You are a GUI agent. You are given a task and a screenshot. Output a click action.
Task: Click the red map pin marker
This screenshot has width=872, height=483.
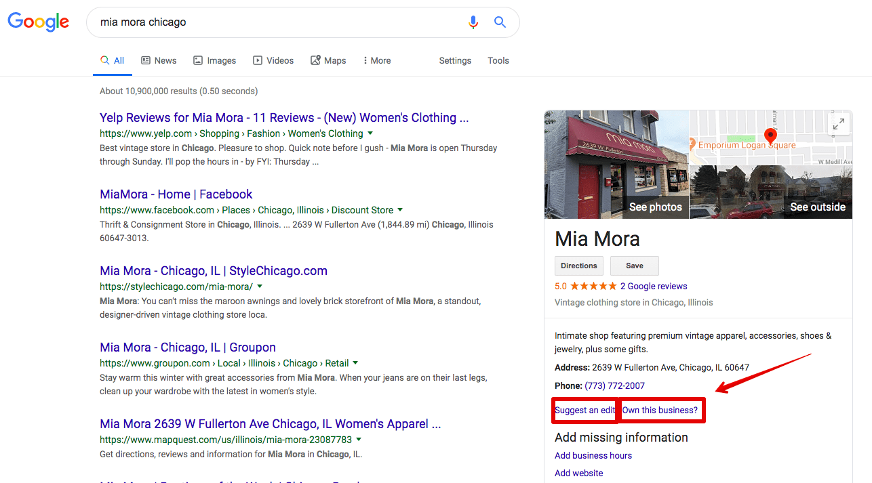[x=770, y=136]
